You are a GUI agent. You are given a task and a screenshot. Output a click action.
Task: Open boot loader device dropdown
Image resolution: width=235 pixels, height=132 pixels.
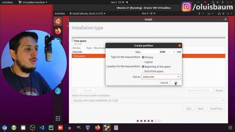pos(148,100)
